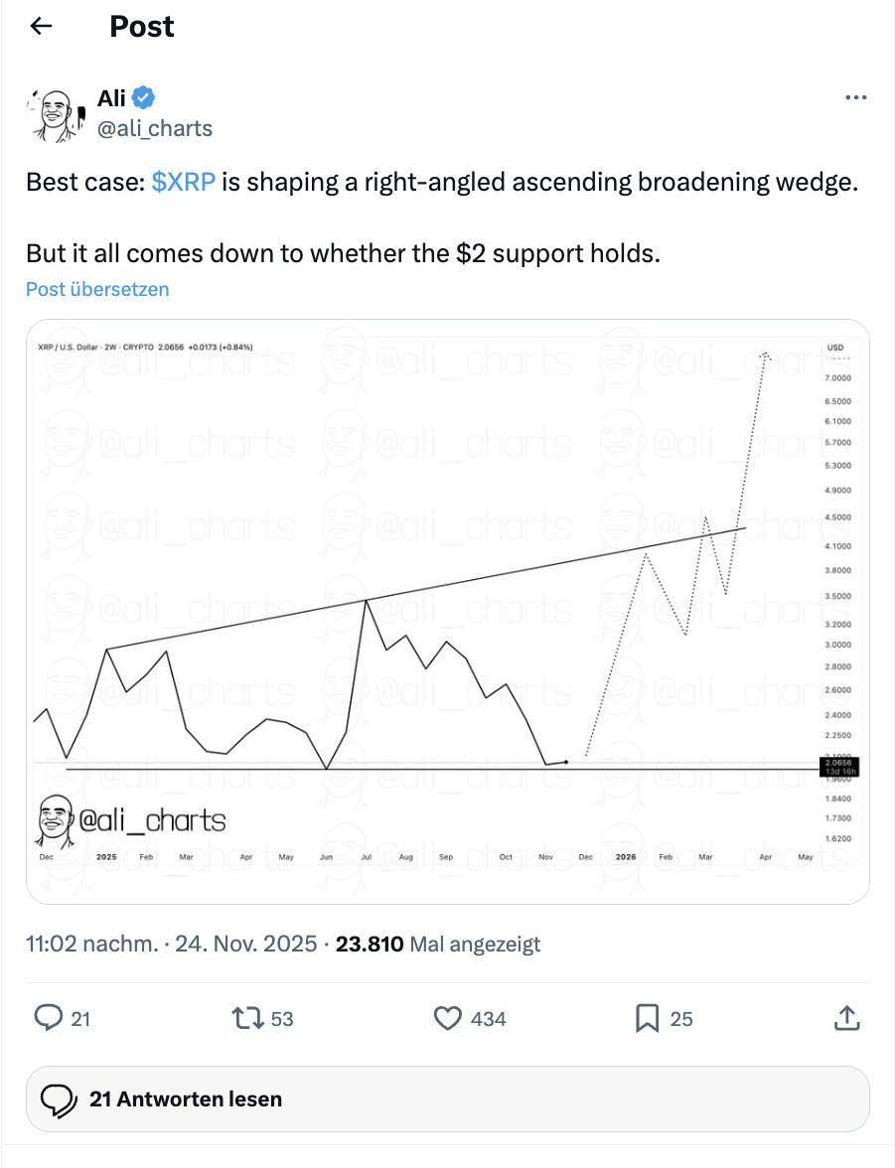The height and width of the screenshot is (1168, 895).
Task: Open the @ali_charts handle link
Action: [154, 128]
